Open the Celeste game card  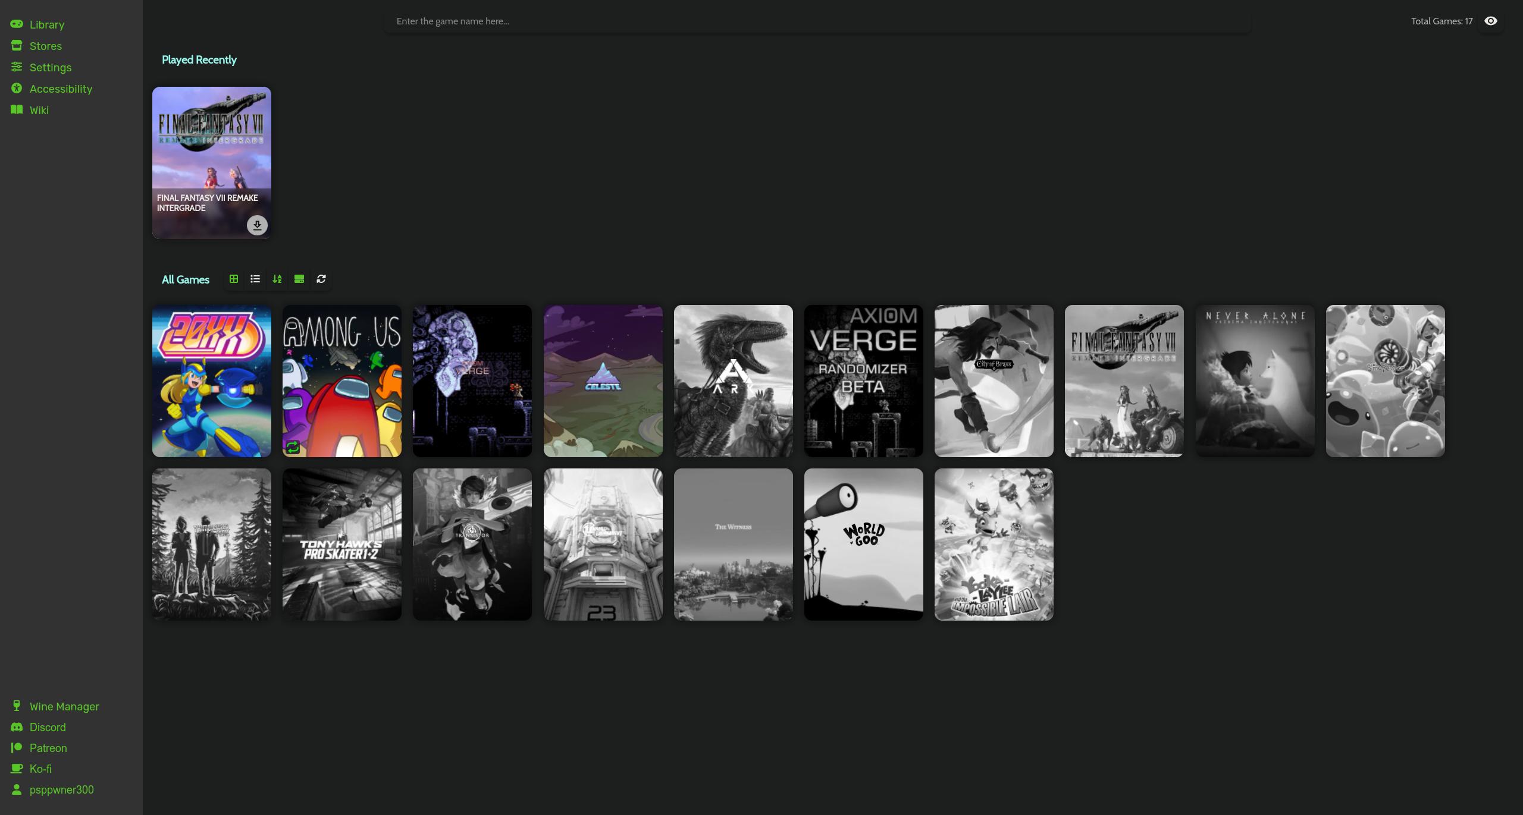[x=603, y=381]
